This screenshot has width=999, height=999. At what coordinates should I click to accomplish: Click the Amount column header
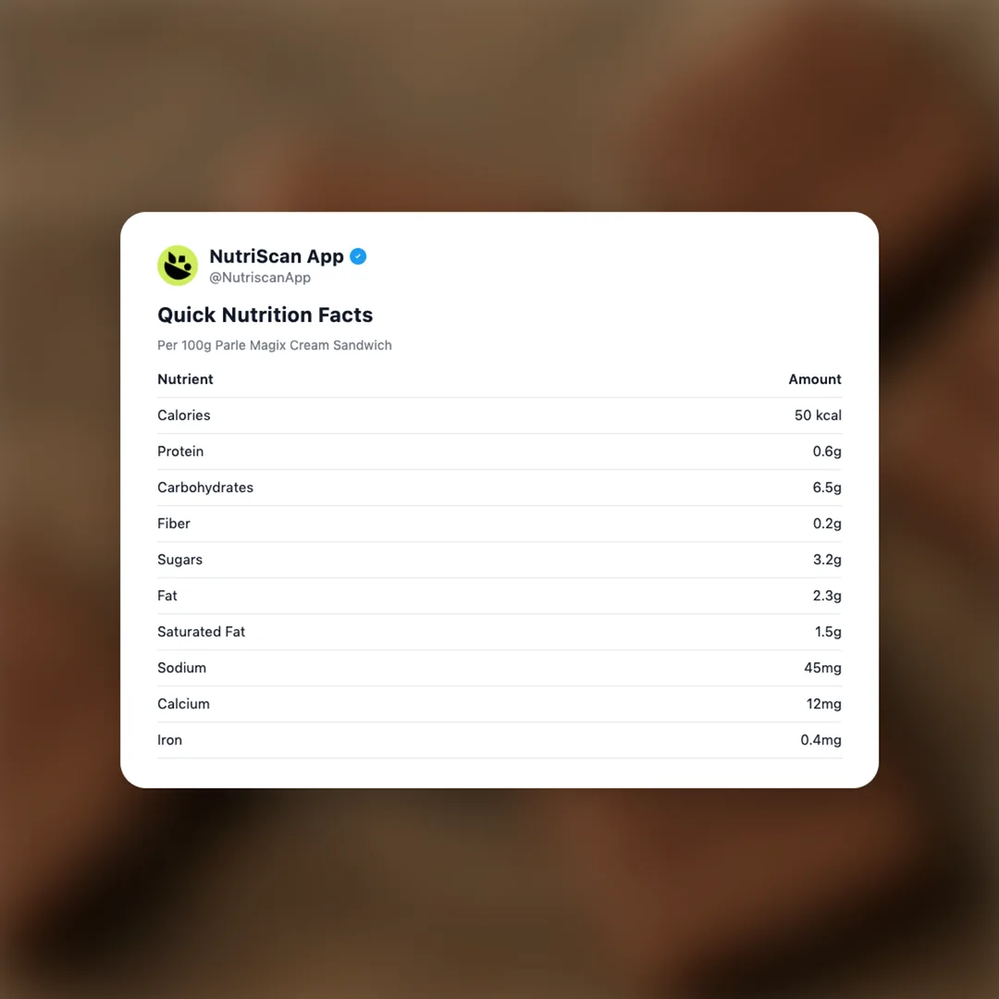(x=814, y=379)
